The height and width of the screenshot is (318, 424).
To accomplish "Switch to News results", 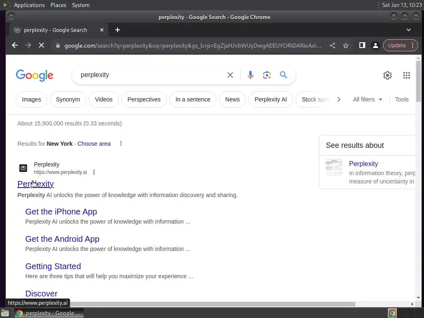I will (x=232, y=99).
